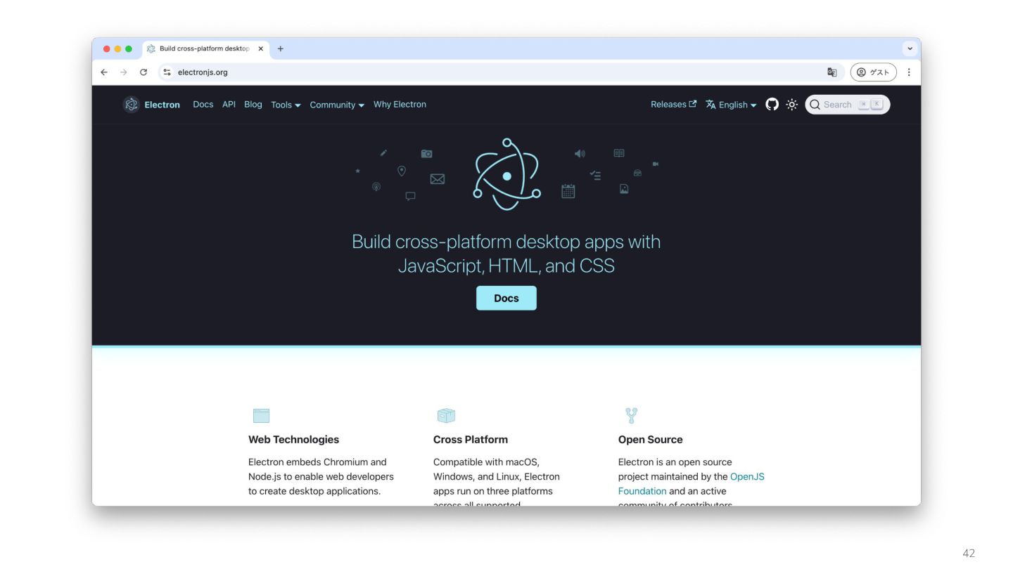Open the English language selector
Image resolution: width=1013 pixels, height=569 pixels.
(x=731, y=105)
